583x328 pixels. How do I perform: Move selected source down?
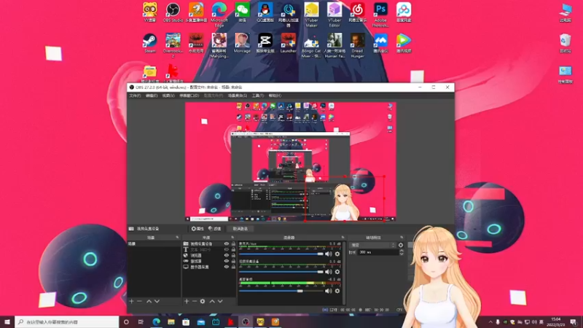[x=220, y=301]
